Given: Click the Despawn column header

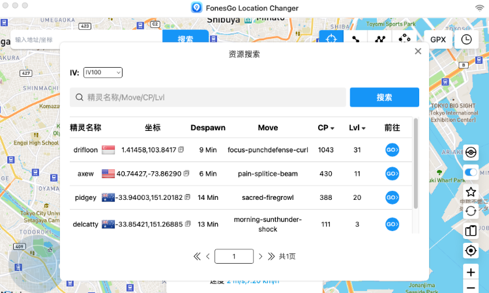Looking at the screenshot, I should 208,128.
